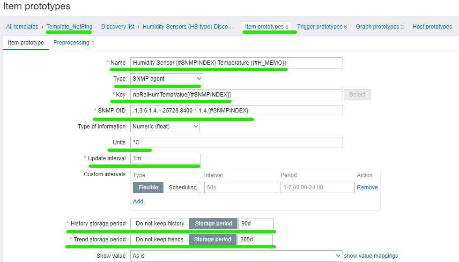Image resolution: width=459 pixels, height=262 pixels.
Task: Select history Storage period option
Action: 214,224
